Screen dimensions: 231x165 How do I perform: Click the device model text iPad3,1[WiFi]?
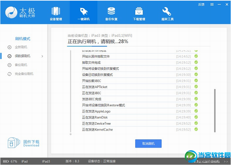[122, 36]
